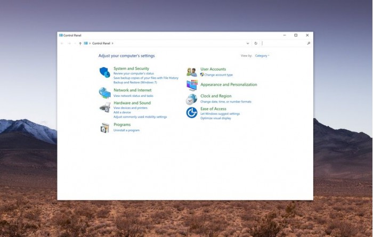Image resolution: width=373 pixels, height=237 pixels.
Task: Open the System and Security shield icon
Action: coord(104,72)
